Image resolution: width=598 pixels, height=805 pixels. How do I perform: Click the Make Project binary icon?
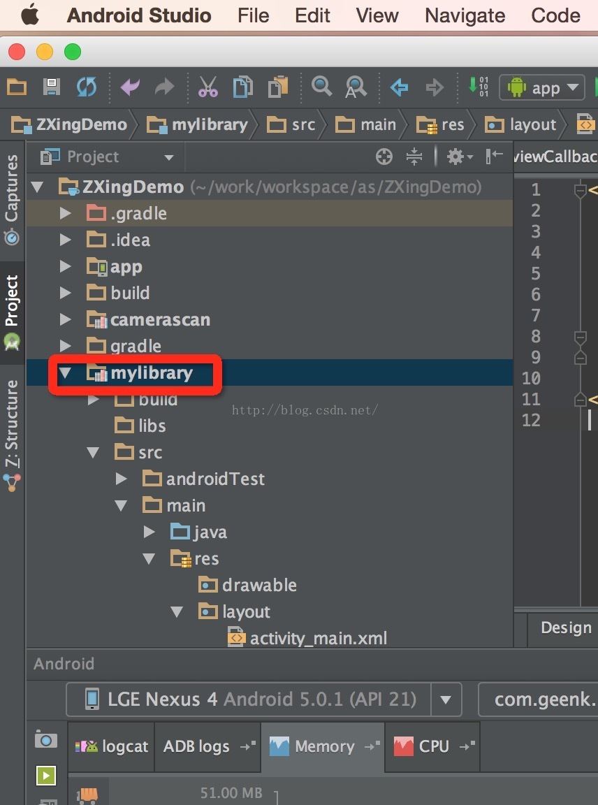click(478, 86)
